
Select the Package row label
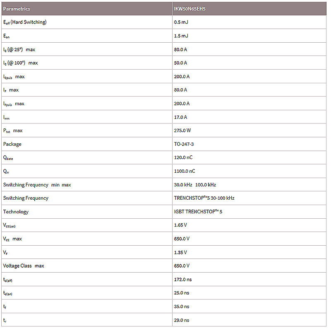[12, 144]
